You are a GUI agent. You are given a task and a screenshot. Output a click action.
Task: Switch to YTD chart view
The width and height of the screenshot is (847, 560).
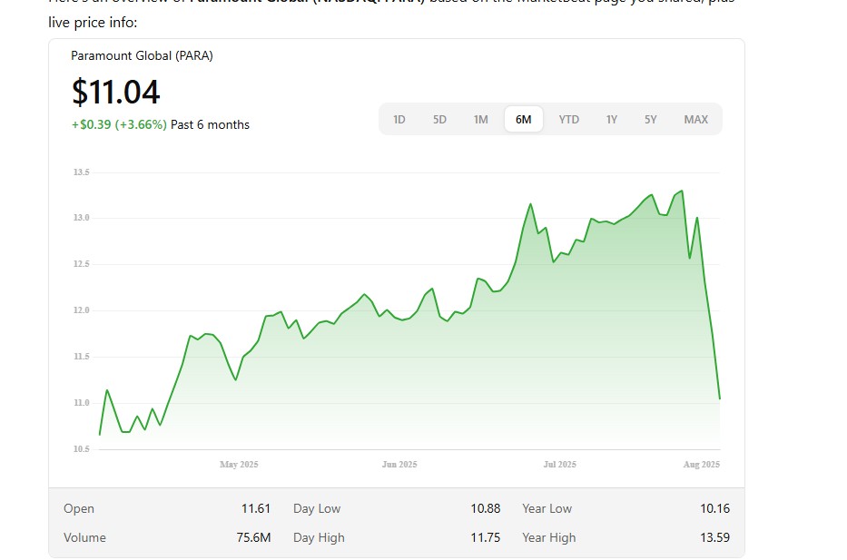[x=568, y=120]
